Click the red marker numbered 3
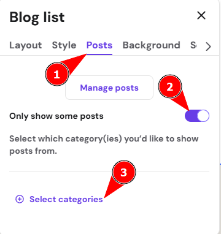221x234 pixels. click(x=124, y=172)
